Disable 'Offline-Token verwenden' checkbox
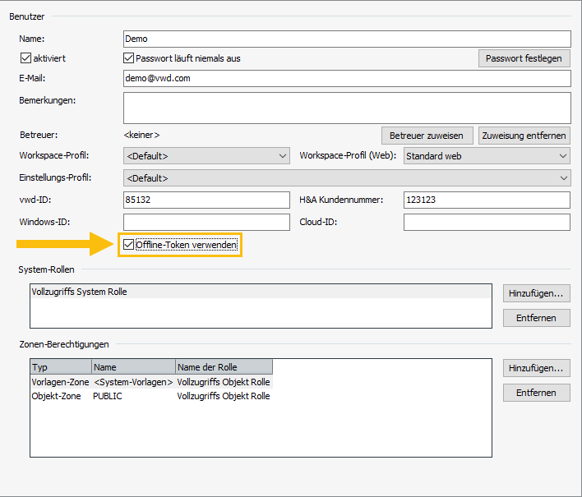Image resolution: width=582 pixels, height=497 pixels. point(128,244)
